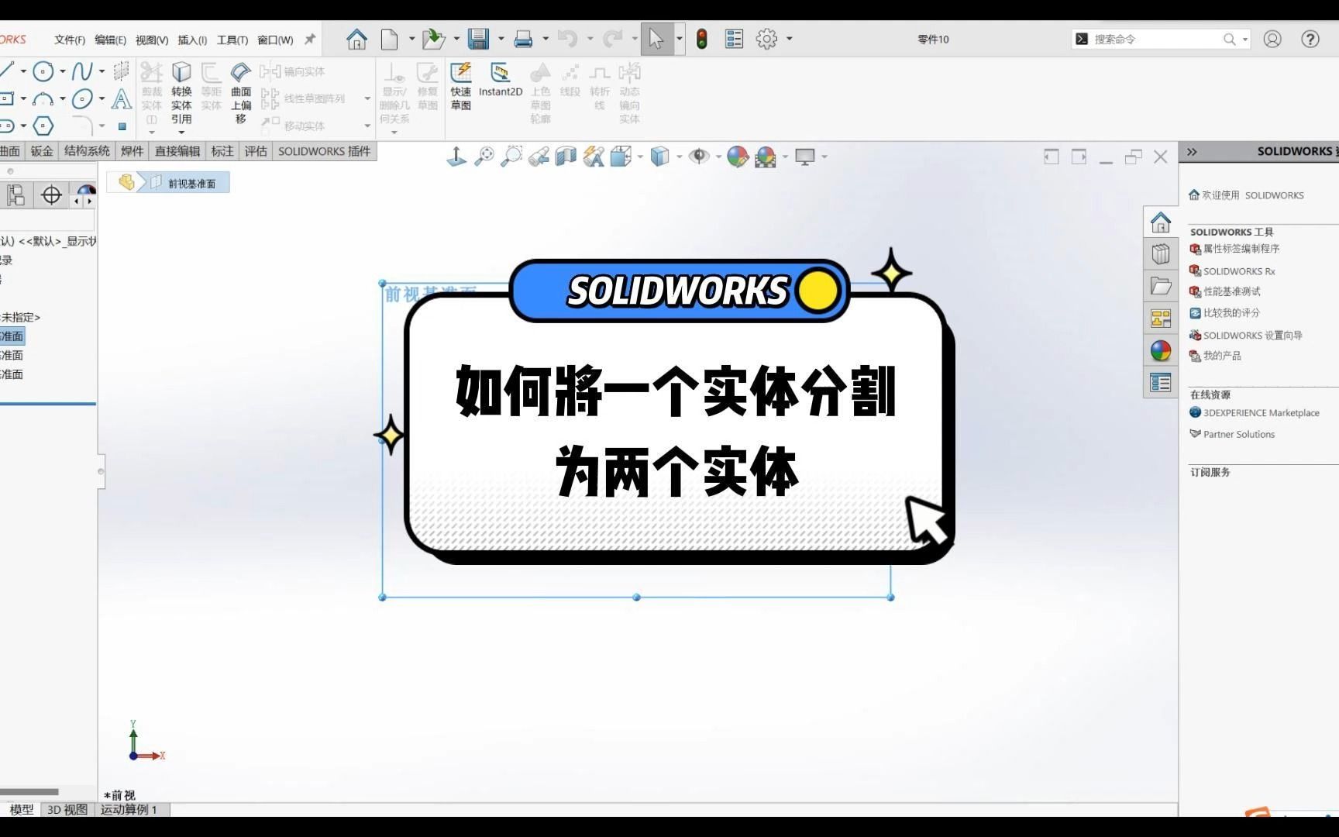The height and width of the screenshot is (837, 1339).
Task: Open Design Library tab in task pane
Action: click(x=1161, y=253)
